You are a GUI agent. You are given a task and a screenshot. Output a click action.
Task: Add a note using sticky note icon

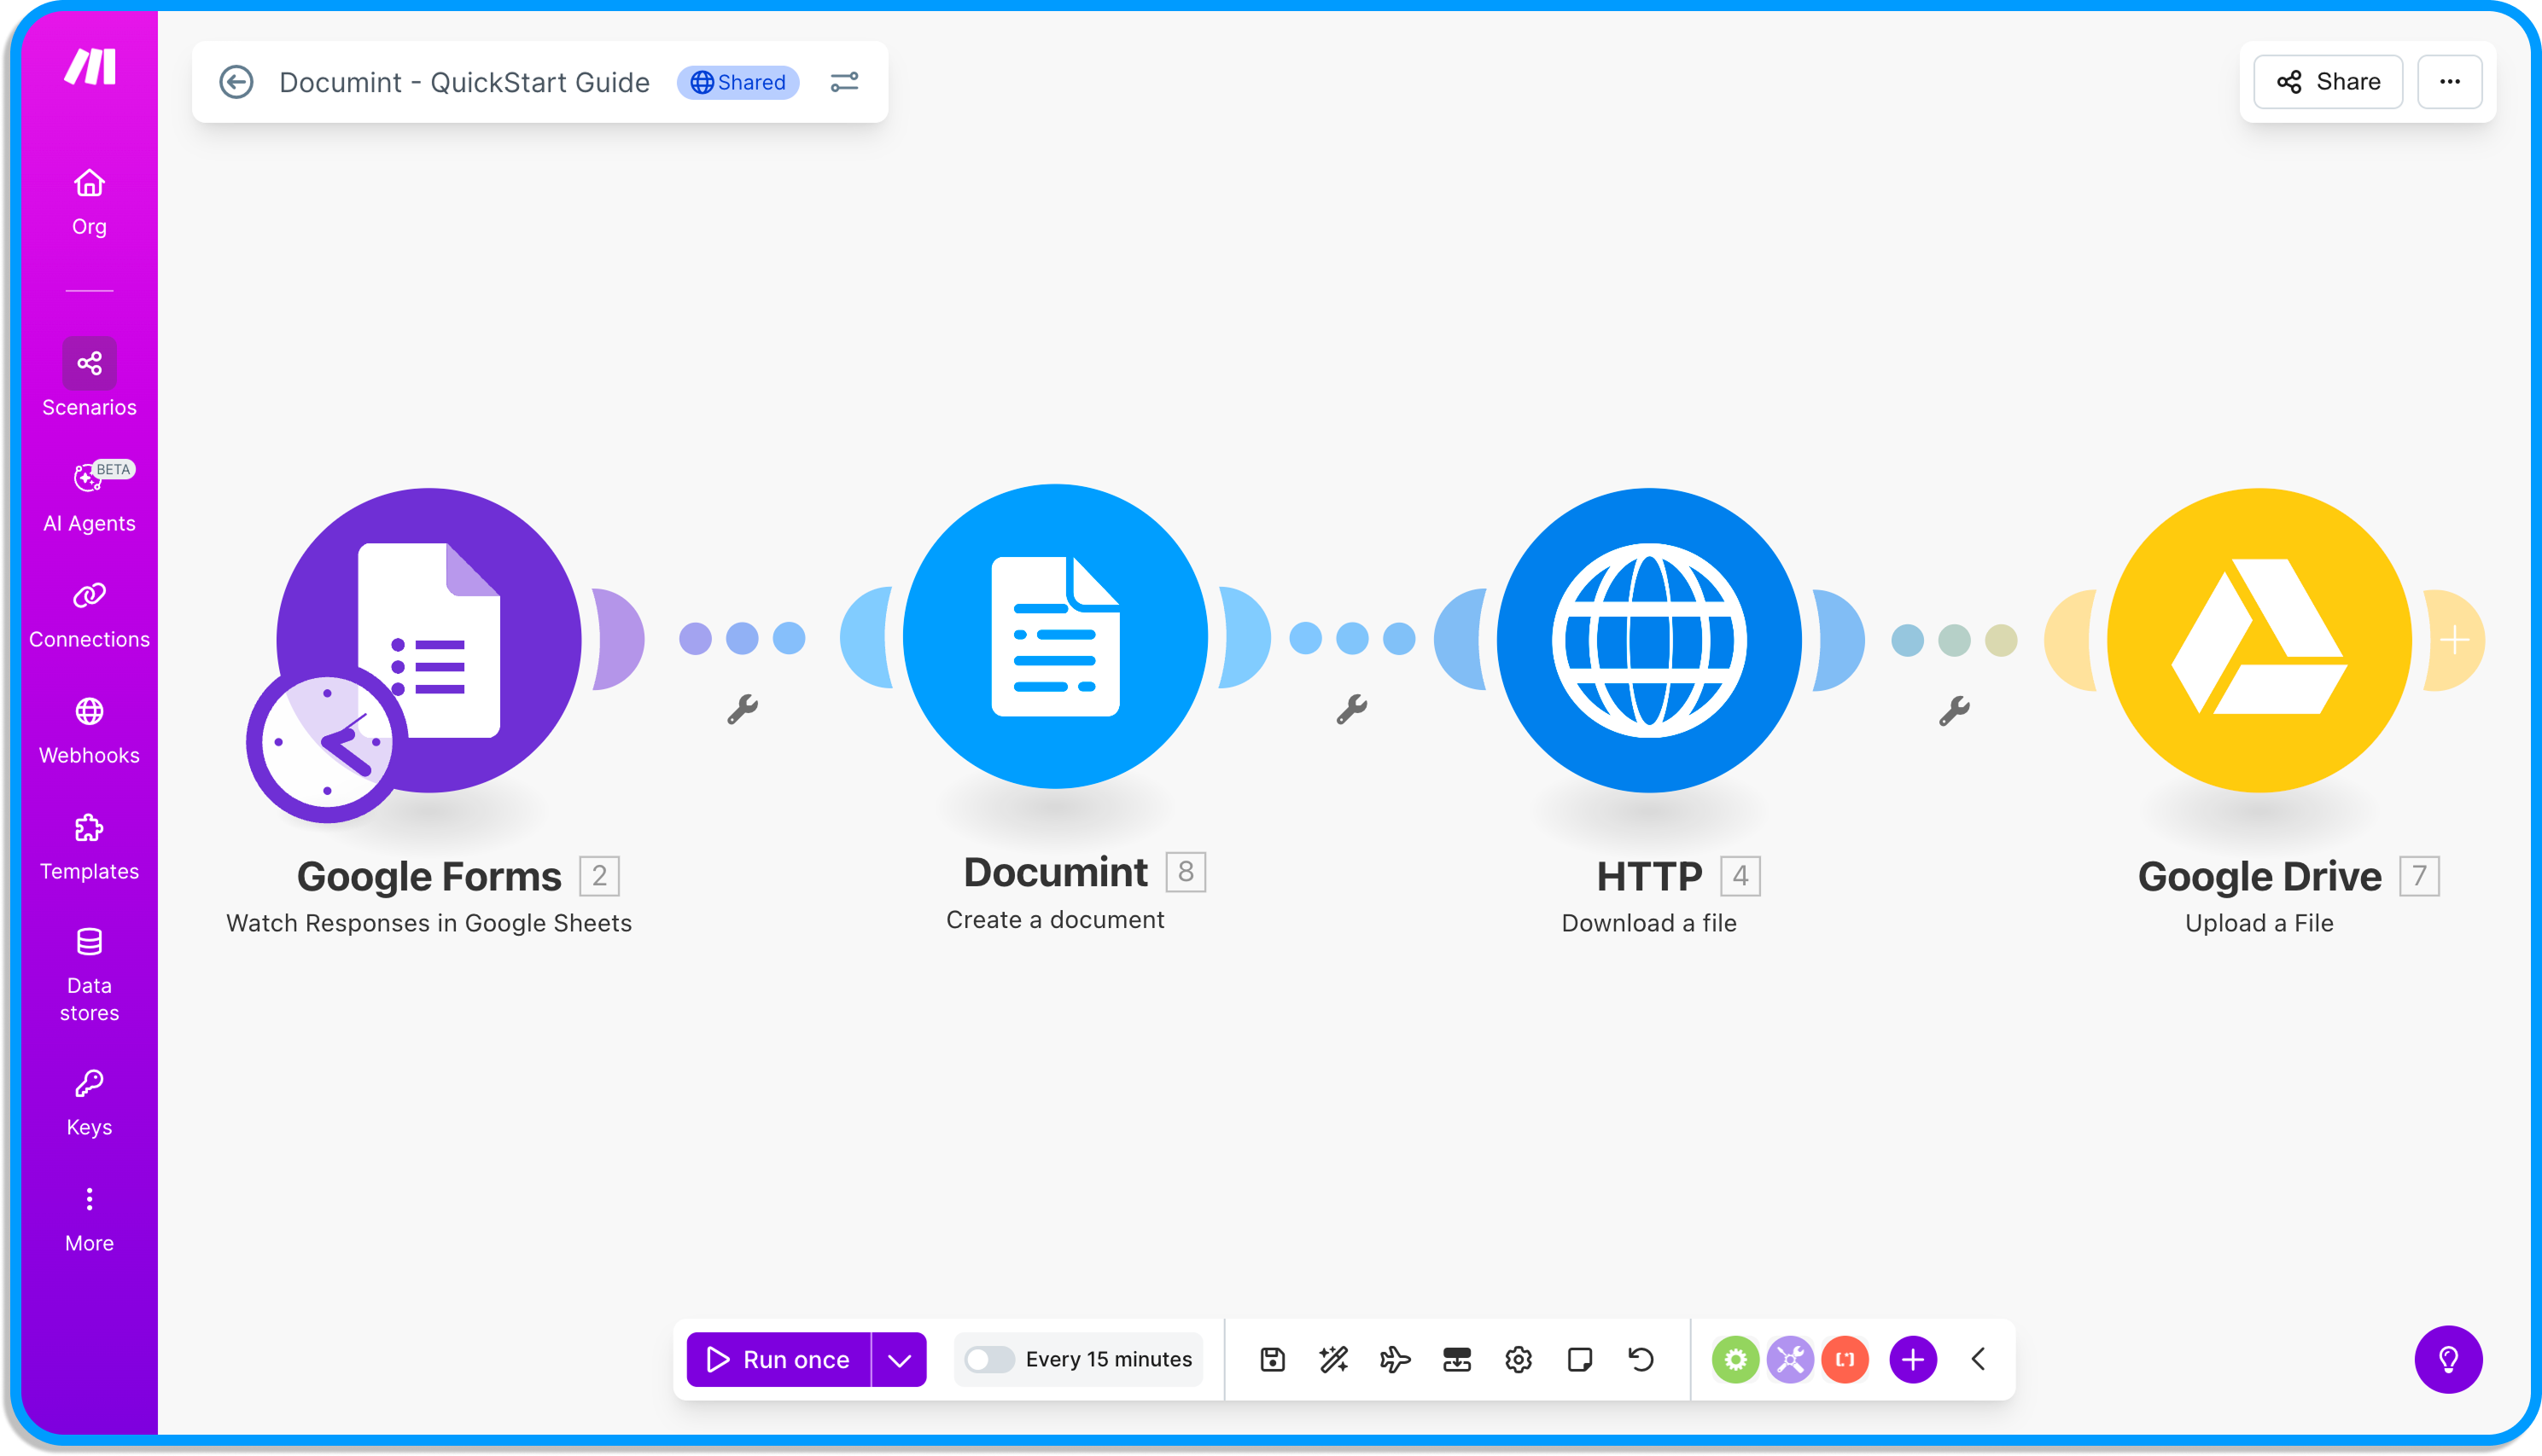click(1579, 1359)
